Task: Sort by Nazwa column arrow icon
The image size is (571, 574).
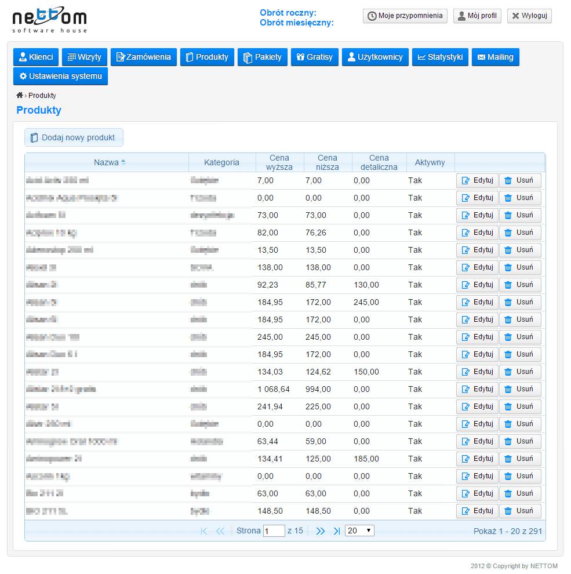Action: click(x=123, y=163)
